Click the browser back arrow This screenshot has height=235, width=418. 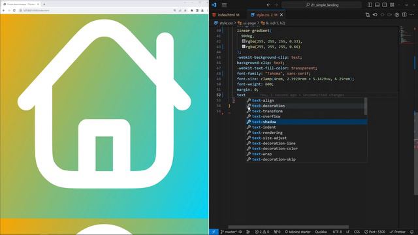tap(4, 10)
